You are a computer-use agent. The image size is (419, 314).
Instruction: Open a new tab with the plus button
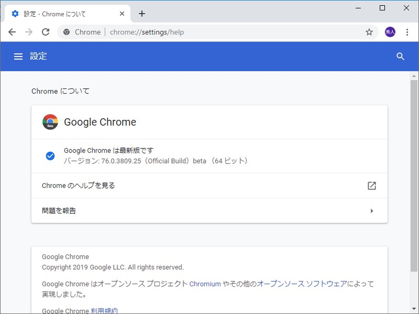(142, 13)
